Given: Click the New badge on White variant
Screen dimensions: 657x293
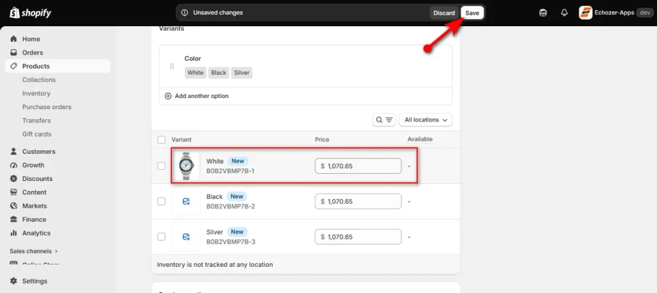Looking at the screenshot, I should click(x=237, y=161).
